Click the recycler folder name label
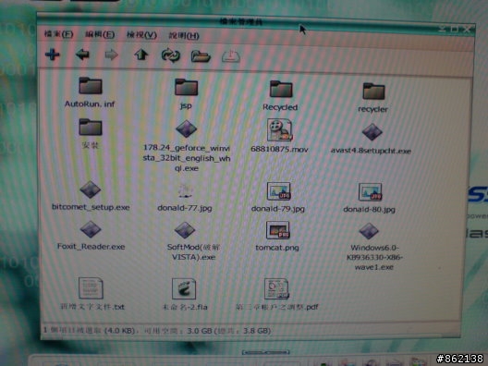Image resolution: width=488 pixels, height=366 pixels. point(372,109)
